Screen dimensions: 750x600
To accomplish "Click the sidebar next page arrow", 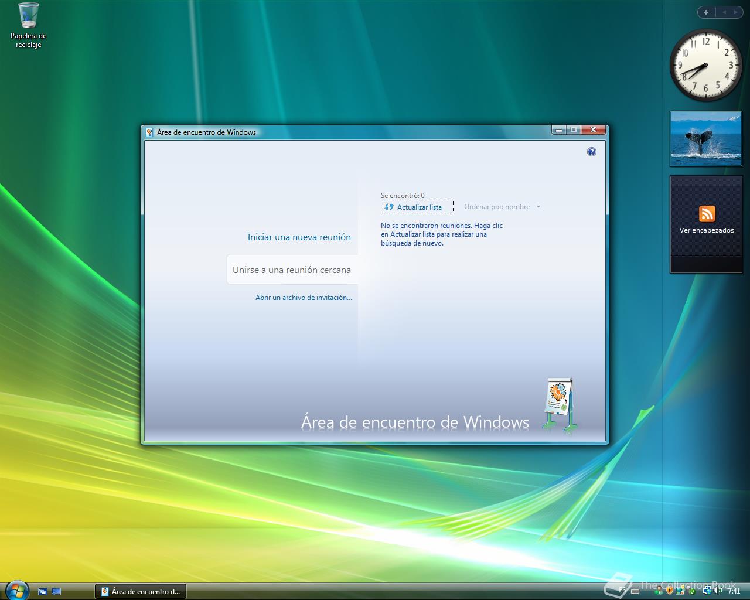I will click(x=737, y=12).
